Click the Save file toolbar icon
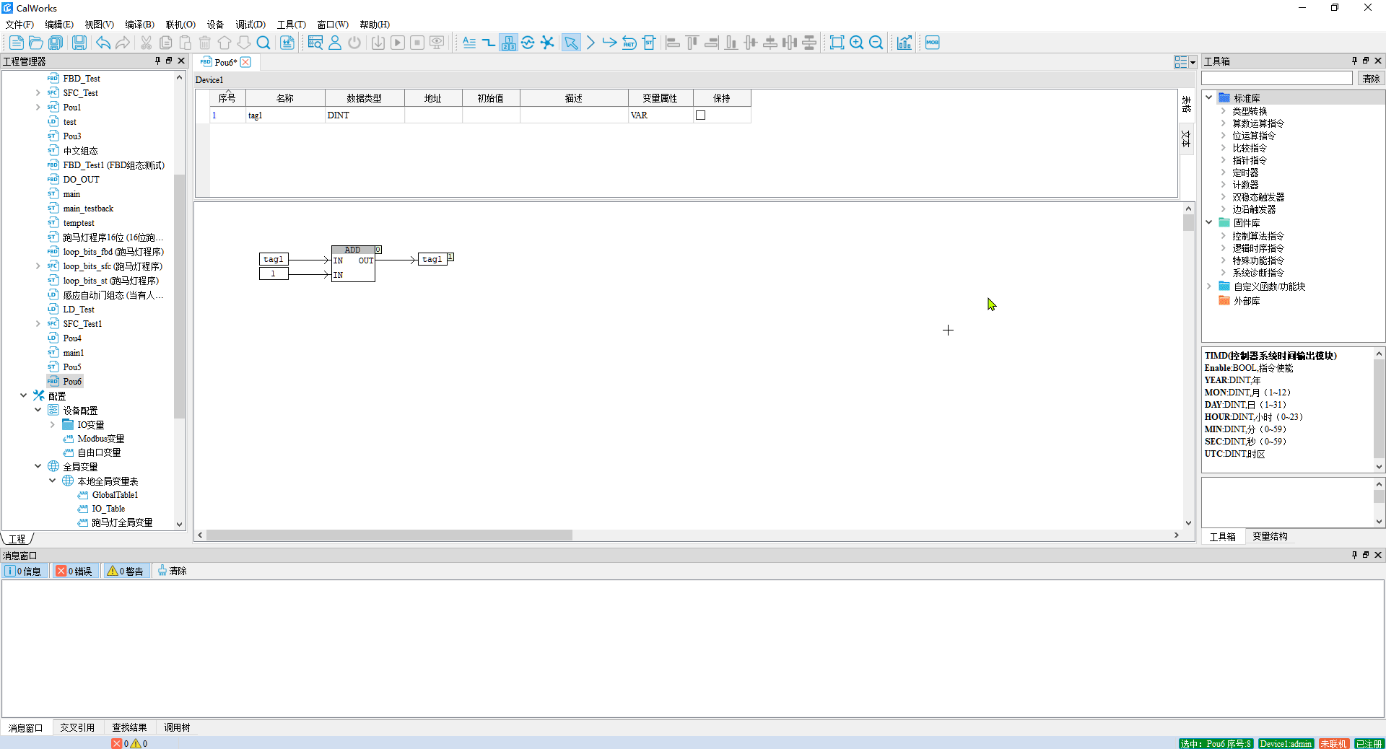The width and height of the screenshot is (1386, 749). pos(79,43)
